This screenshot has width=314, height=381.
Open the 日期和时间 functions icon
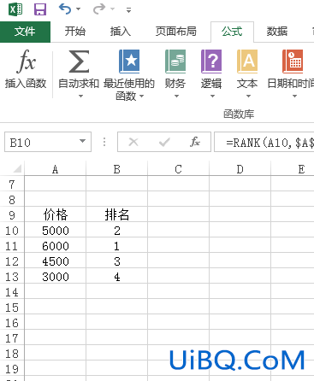pyautogui.click(x=293, y=62)
